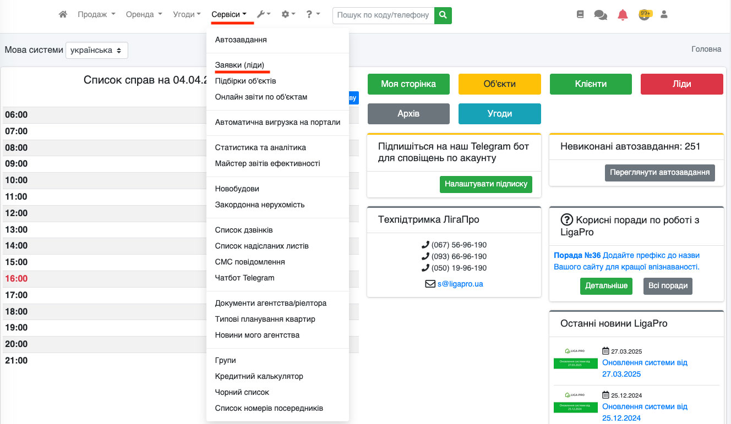This screenshot has width=731, height=424.
Task: Open Статистика та аналітика menu item
Action: [260, 147]
